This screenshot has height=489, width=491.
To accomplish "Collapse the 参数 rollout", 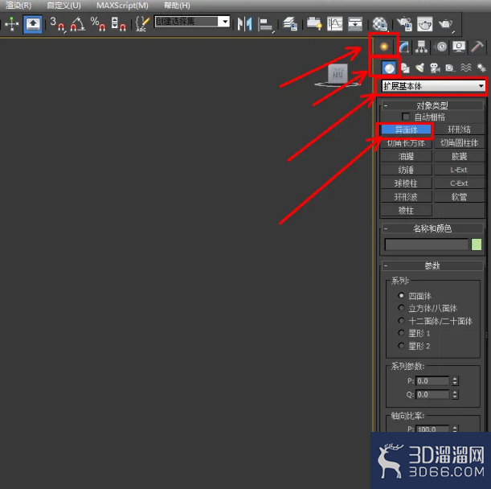I will (432, 266).
